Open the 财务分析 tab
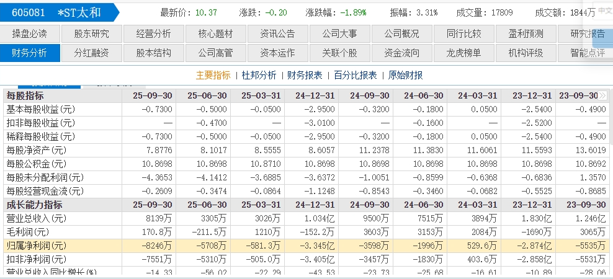Viewport: 613px width, 279px height. (x=30, y=53)
